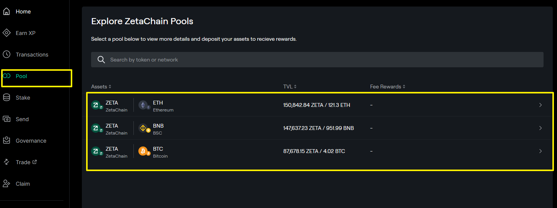Expand ZETA/BNB pool chevron arrow
The height and width of the screenshot is (208, 557).
coord(540,128)
